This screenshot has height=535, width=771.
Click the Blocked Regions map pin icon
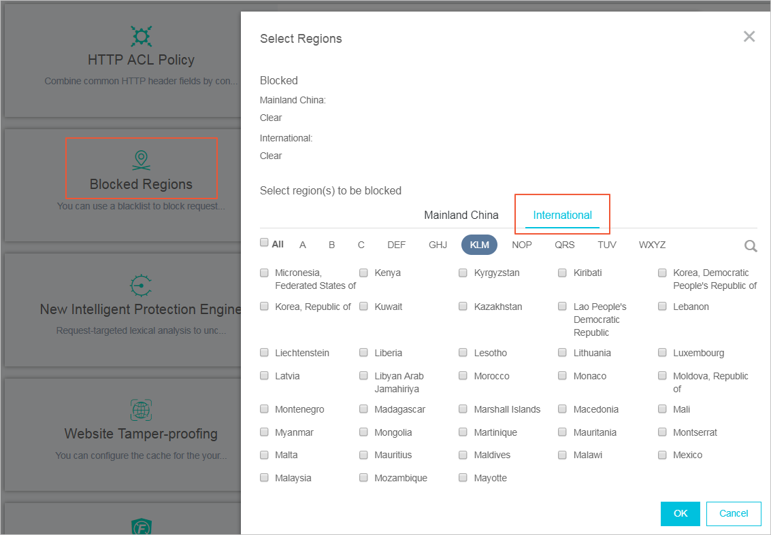(x=141, y=160)
